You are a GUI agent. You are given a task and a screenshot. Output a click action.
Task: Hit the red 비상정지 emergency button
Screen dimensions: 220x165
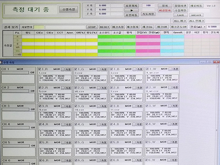(165, 10)
